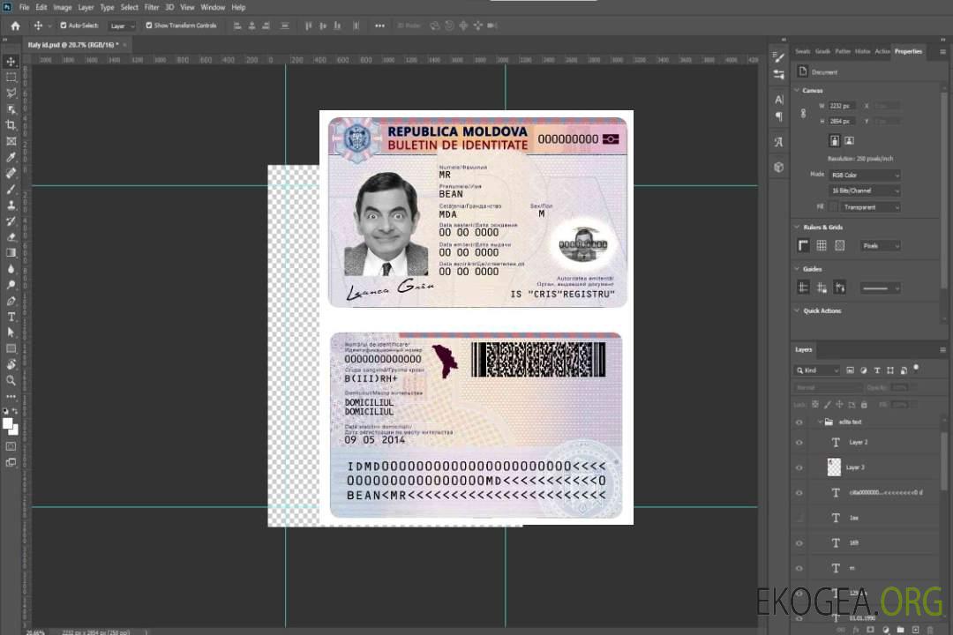Image resolution: width=953 pixels, height=635 pixels.
Task: Select the Eraser tool
Action: (11, 237)
